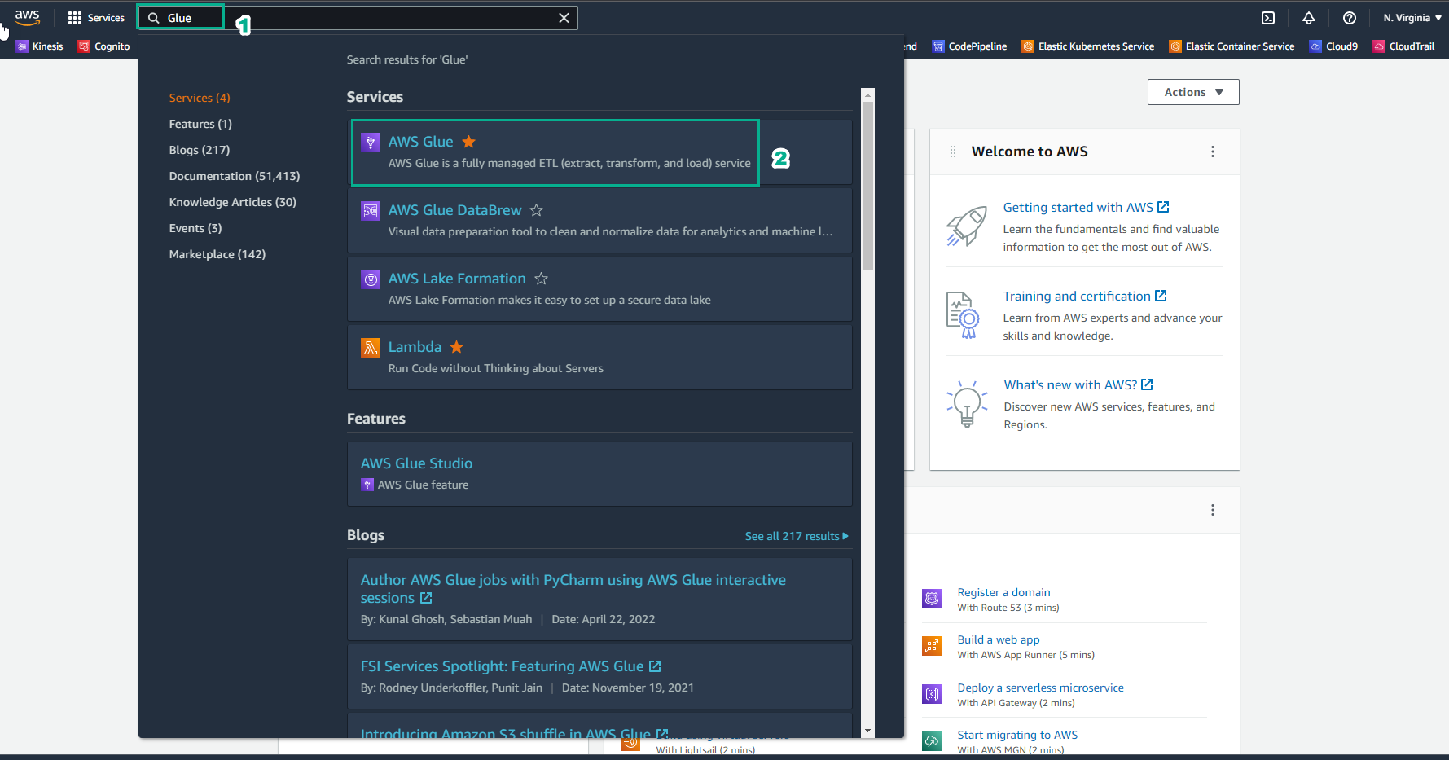
Task: Filter results by Features (1)
Action: [x=200, y=124]
